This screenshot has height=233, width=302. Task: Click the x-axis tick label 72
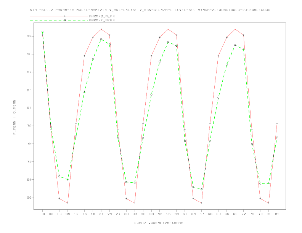coord(243,214)
